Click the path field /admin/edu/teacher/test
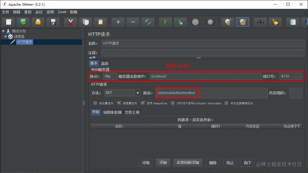The image size is (308, 173). pos(211,93)
